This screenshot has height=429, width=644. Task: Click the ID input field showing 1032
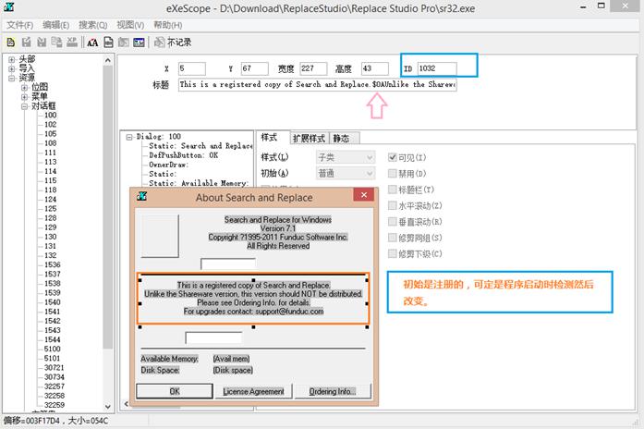(x=437, y=68)
